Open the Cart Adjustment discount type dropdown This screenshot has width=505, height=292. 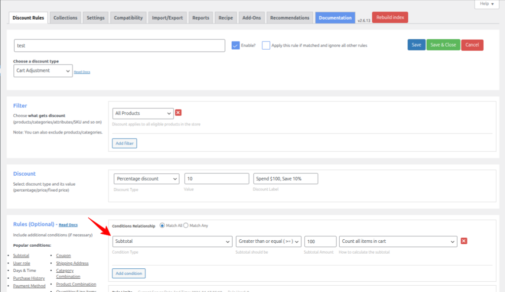tap(43, 71)
